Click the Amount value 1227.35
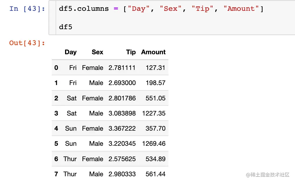 coord(154,113)
